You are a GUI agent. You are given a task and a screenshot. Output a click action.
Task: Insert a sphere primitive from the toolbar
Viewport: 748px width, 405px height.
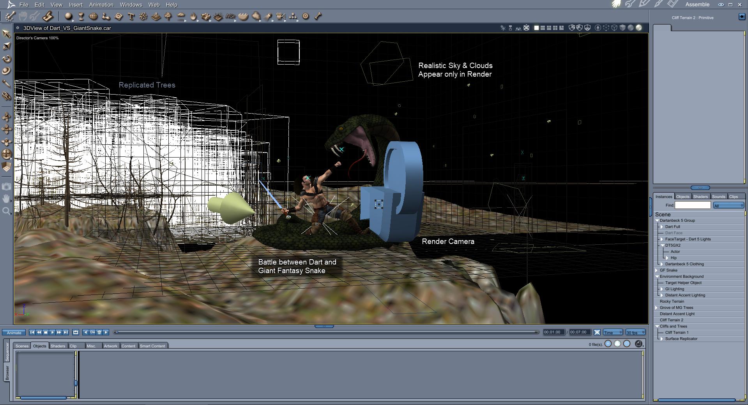coord(69,16)
